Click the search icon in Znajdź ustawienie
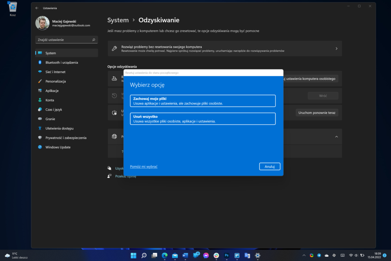The image size is (391, 261). pos(94,40)
